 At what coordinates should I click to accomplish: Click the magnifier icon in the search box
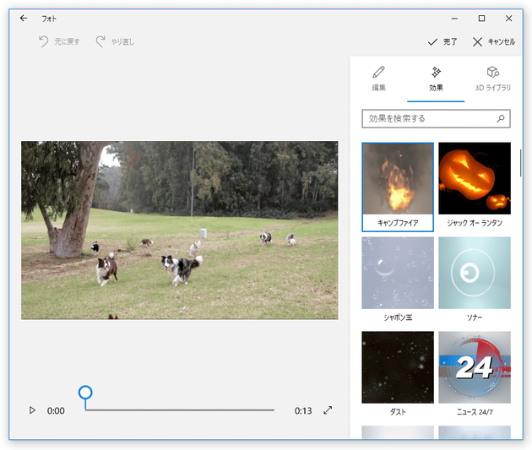pyautogui.click(x=501, y=119)
